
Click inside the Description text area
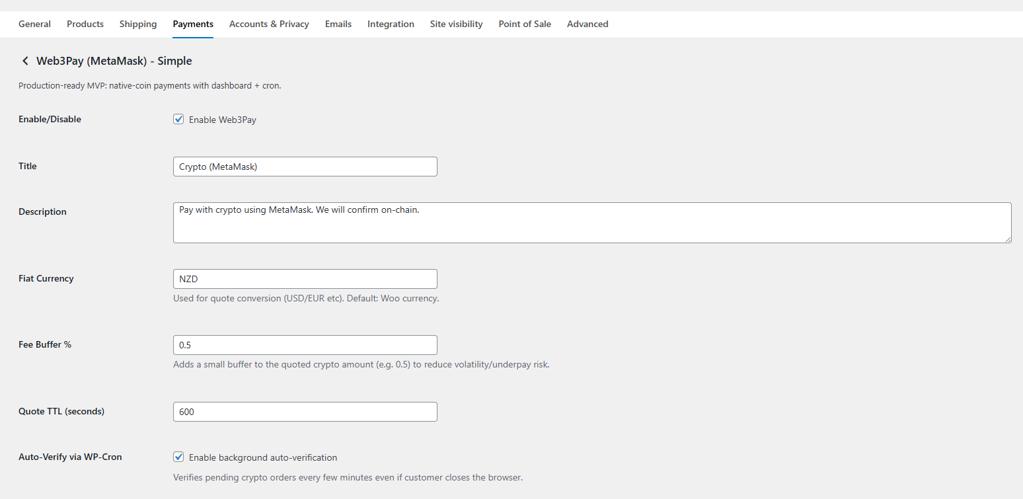pyautogui.click(x=592, y=223)
